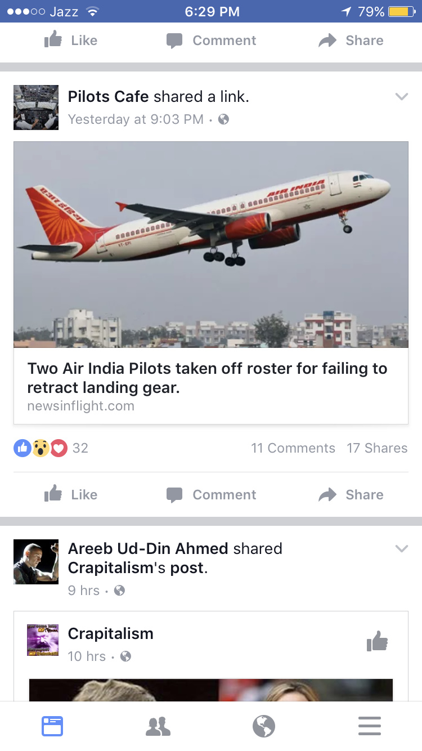Open the Notifications globe tab
Screen dimensions: 422x751
tap(264, 726)
